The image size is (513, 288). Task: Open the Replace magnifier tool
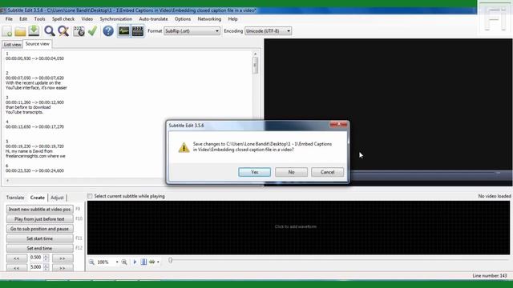63,31
